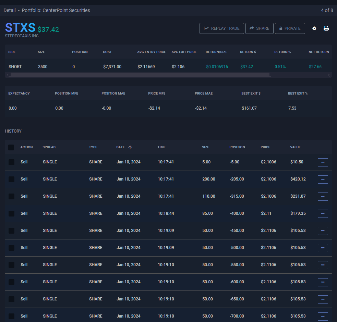Click minus icon on the -700.00 position row

pos(323,316)
